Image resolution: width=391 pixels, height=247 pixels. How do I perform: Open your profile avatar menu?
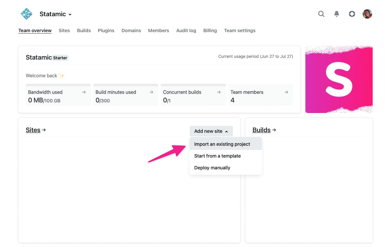point(367,14)
